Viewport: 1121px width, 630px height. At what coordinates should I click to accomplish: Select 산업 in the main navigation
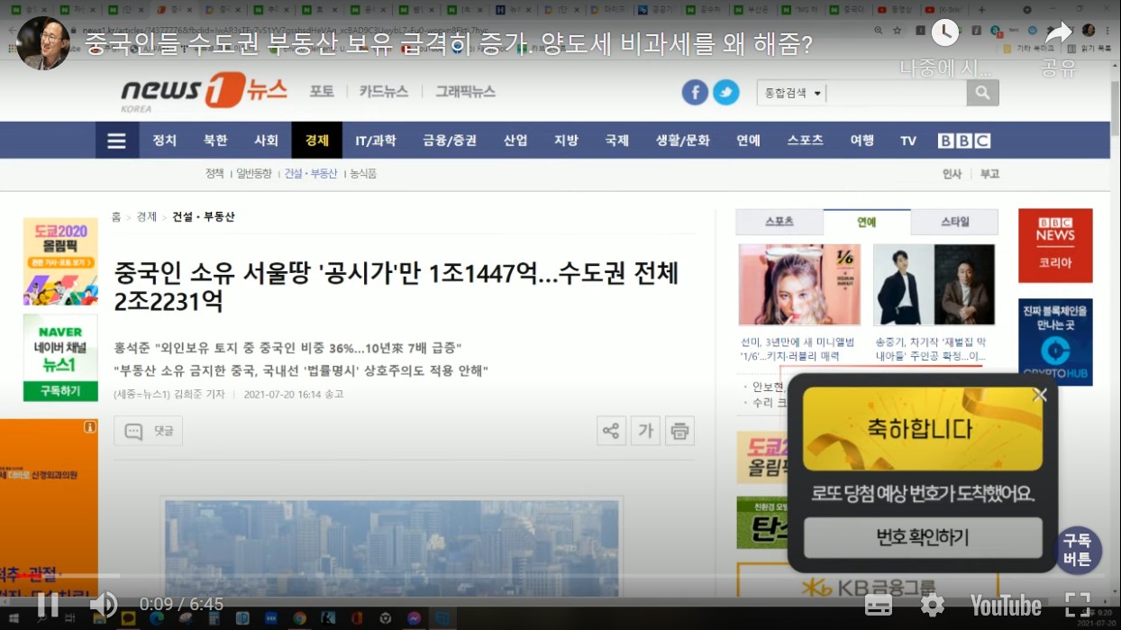[x=515, y=141]
